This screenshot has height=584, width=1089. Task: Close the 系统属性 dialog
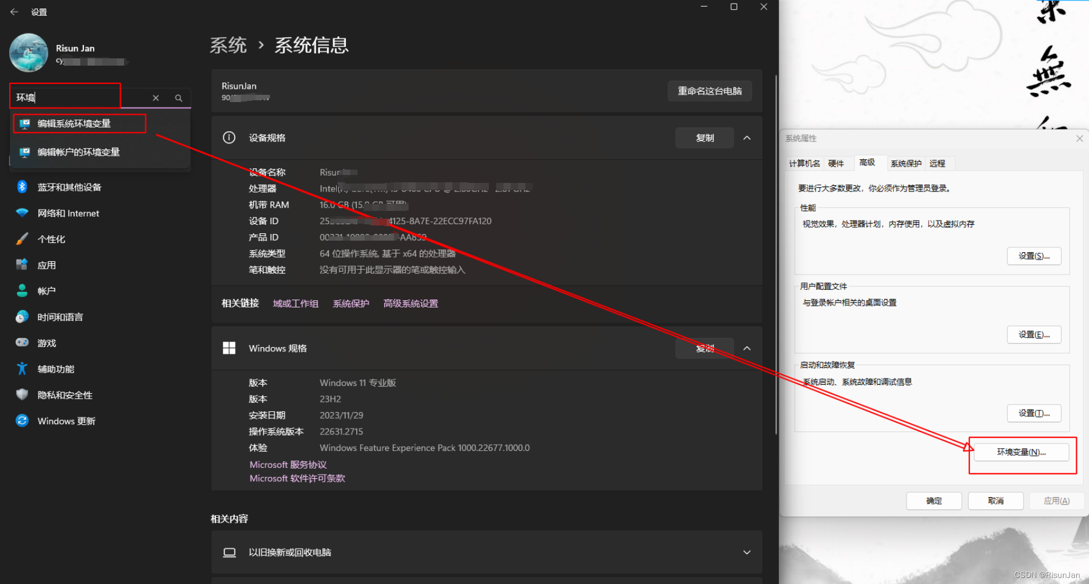(1080, 139)
